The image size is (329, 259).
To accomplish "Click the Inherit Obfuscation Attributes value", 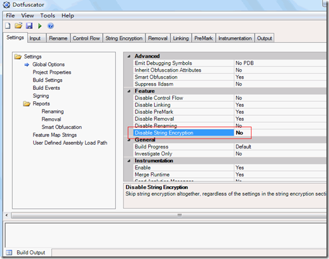I will pyautogui.click(x=281, y=70).
